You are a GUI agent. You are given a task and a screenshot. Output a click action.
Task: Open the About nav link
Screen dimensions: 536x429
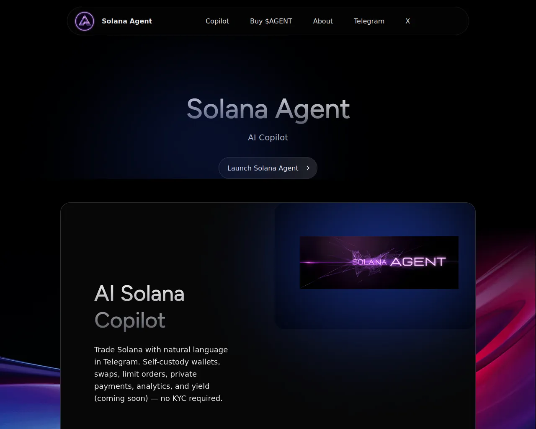[x=323, y=21]
